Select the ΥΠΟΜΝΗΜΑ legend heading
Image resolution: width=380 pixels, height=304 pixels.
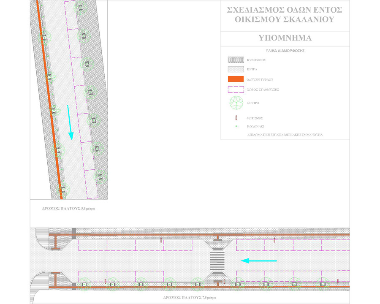coord(285,38)
